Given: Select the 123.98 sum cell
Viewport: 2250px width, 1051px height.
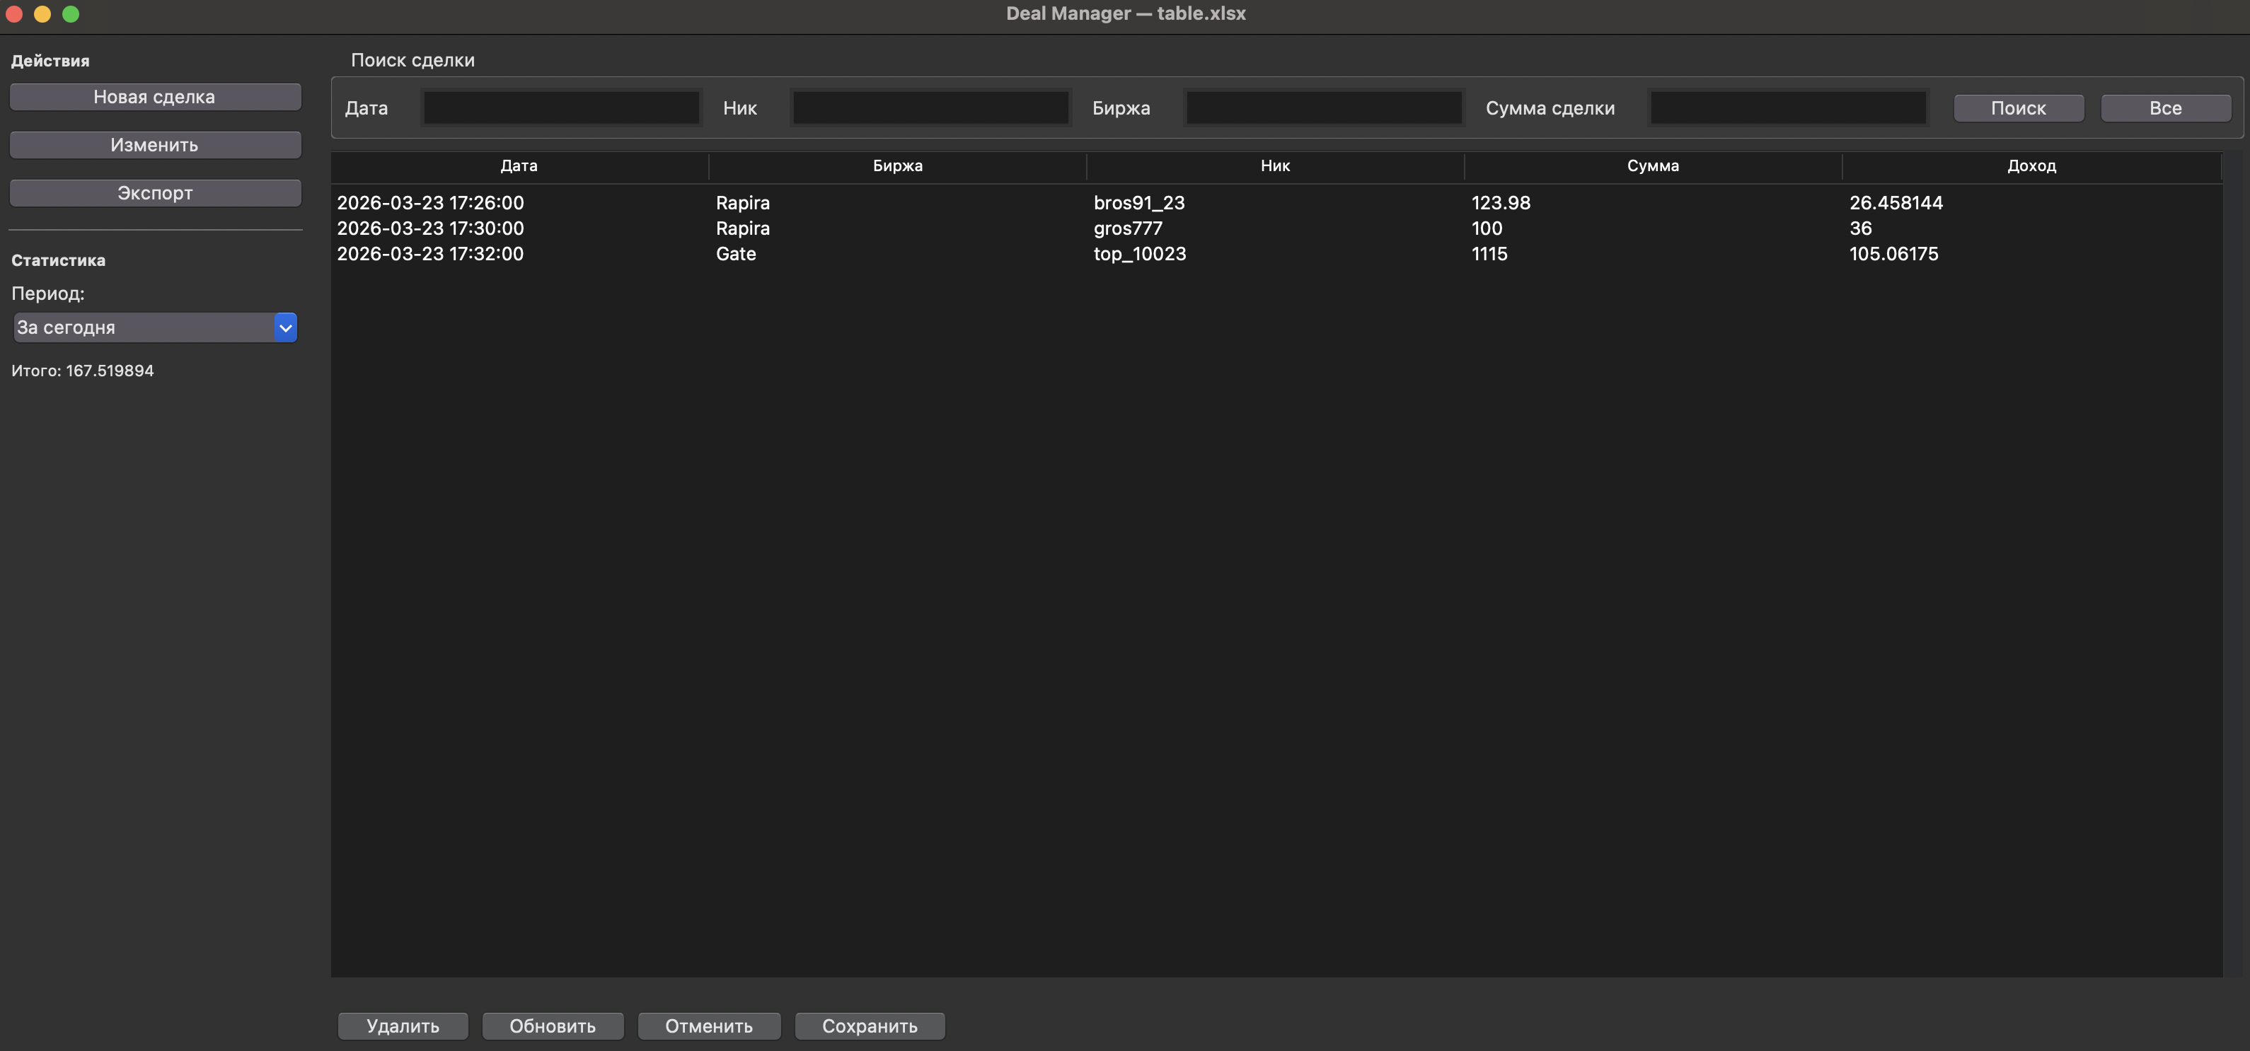Looking at the screenshot, I should (1654, 202).
